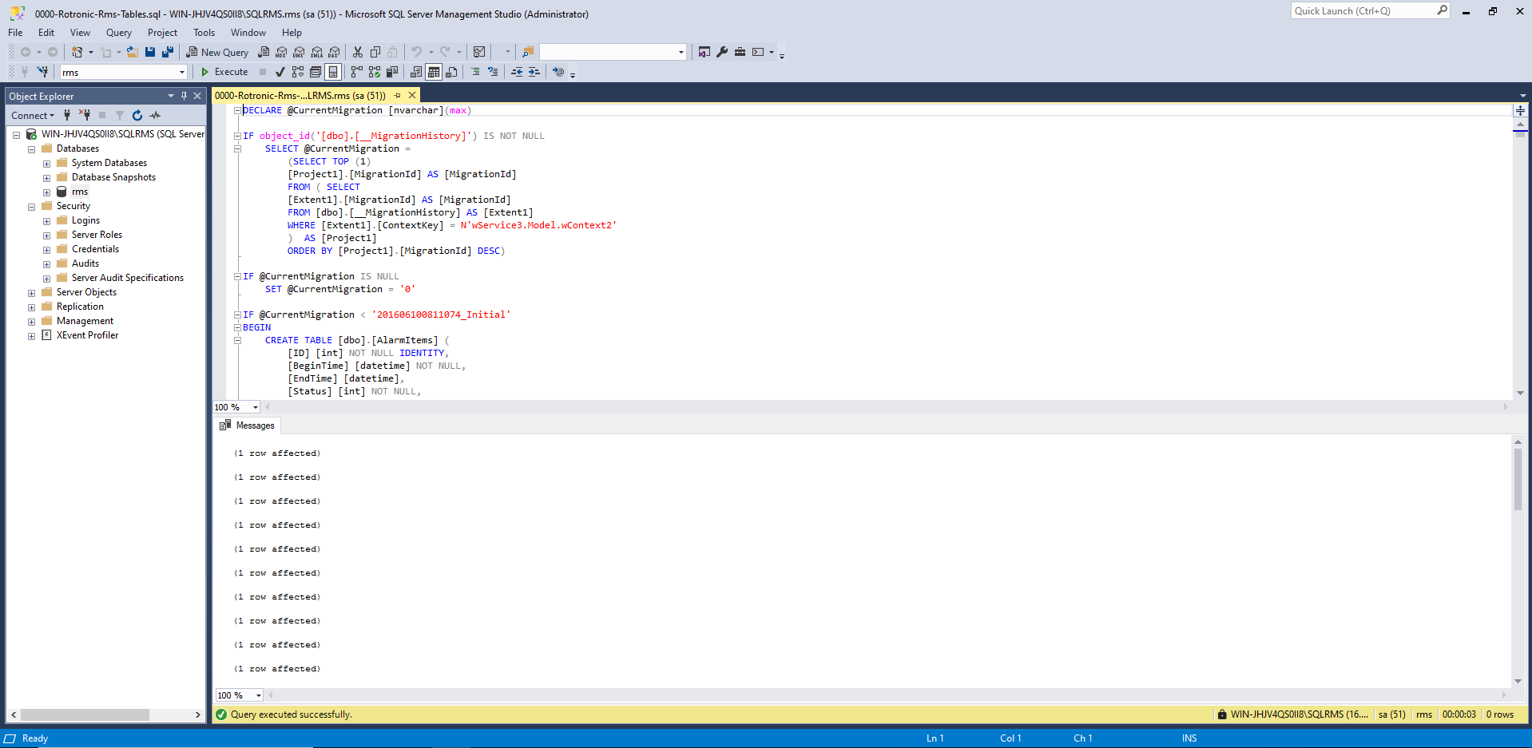
Task: Click the Undo arrow icon
Action: (416, 52)
